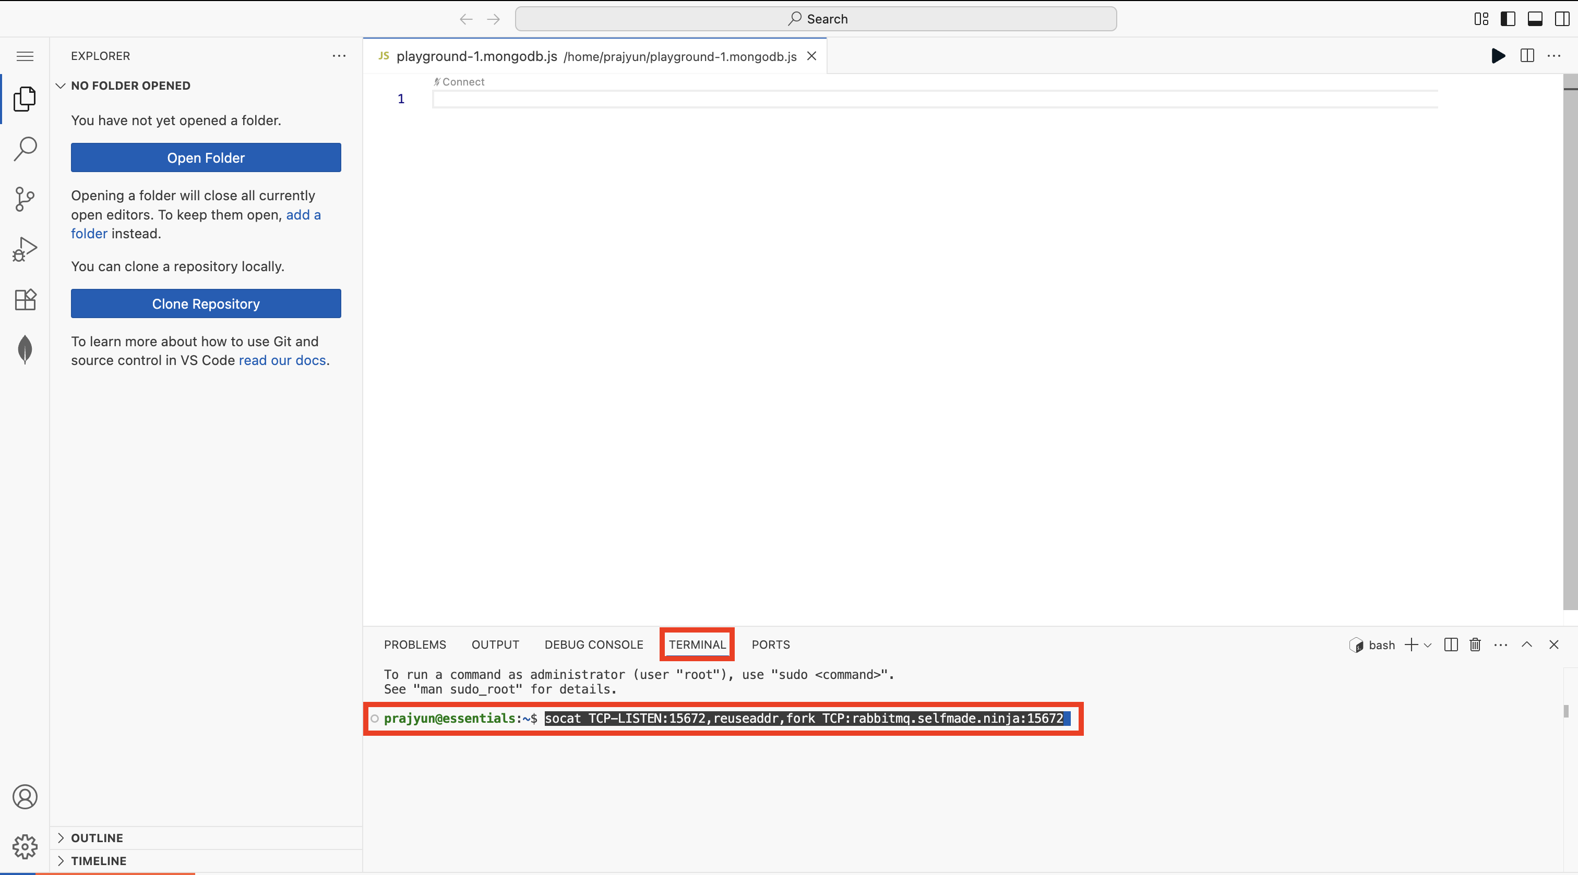Follow the 'read our docs' link
Viewport: 1578px width, 875px height.
coord(282,360)
